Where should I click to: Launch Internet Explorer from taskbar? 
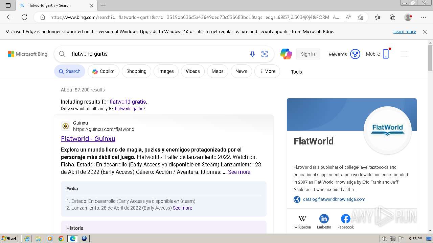click(27, 239)
